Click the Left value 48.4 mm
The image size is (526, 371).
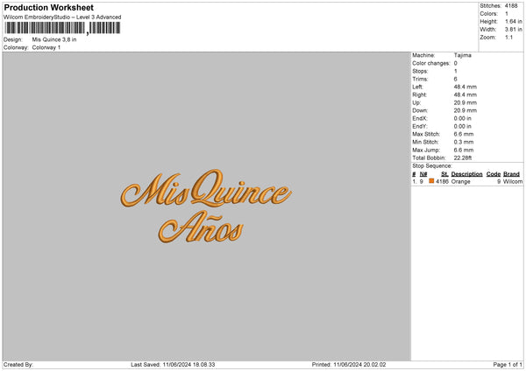(x=466, y=87)
